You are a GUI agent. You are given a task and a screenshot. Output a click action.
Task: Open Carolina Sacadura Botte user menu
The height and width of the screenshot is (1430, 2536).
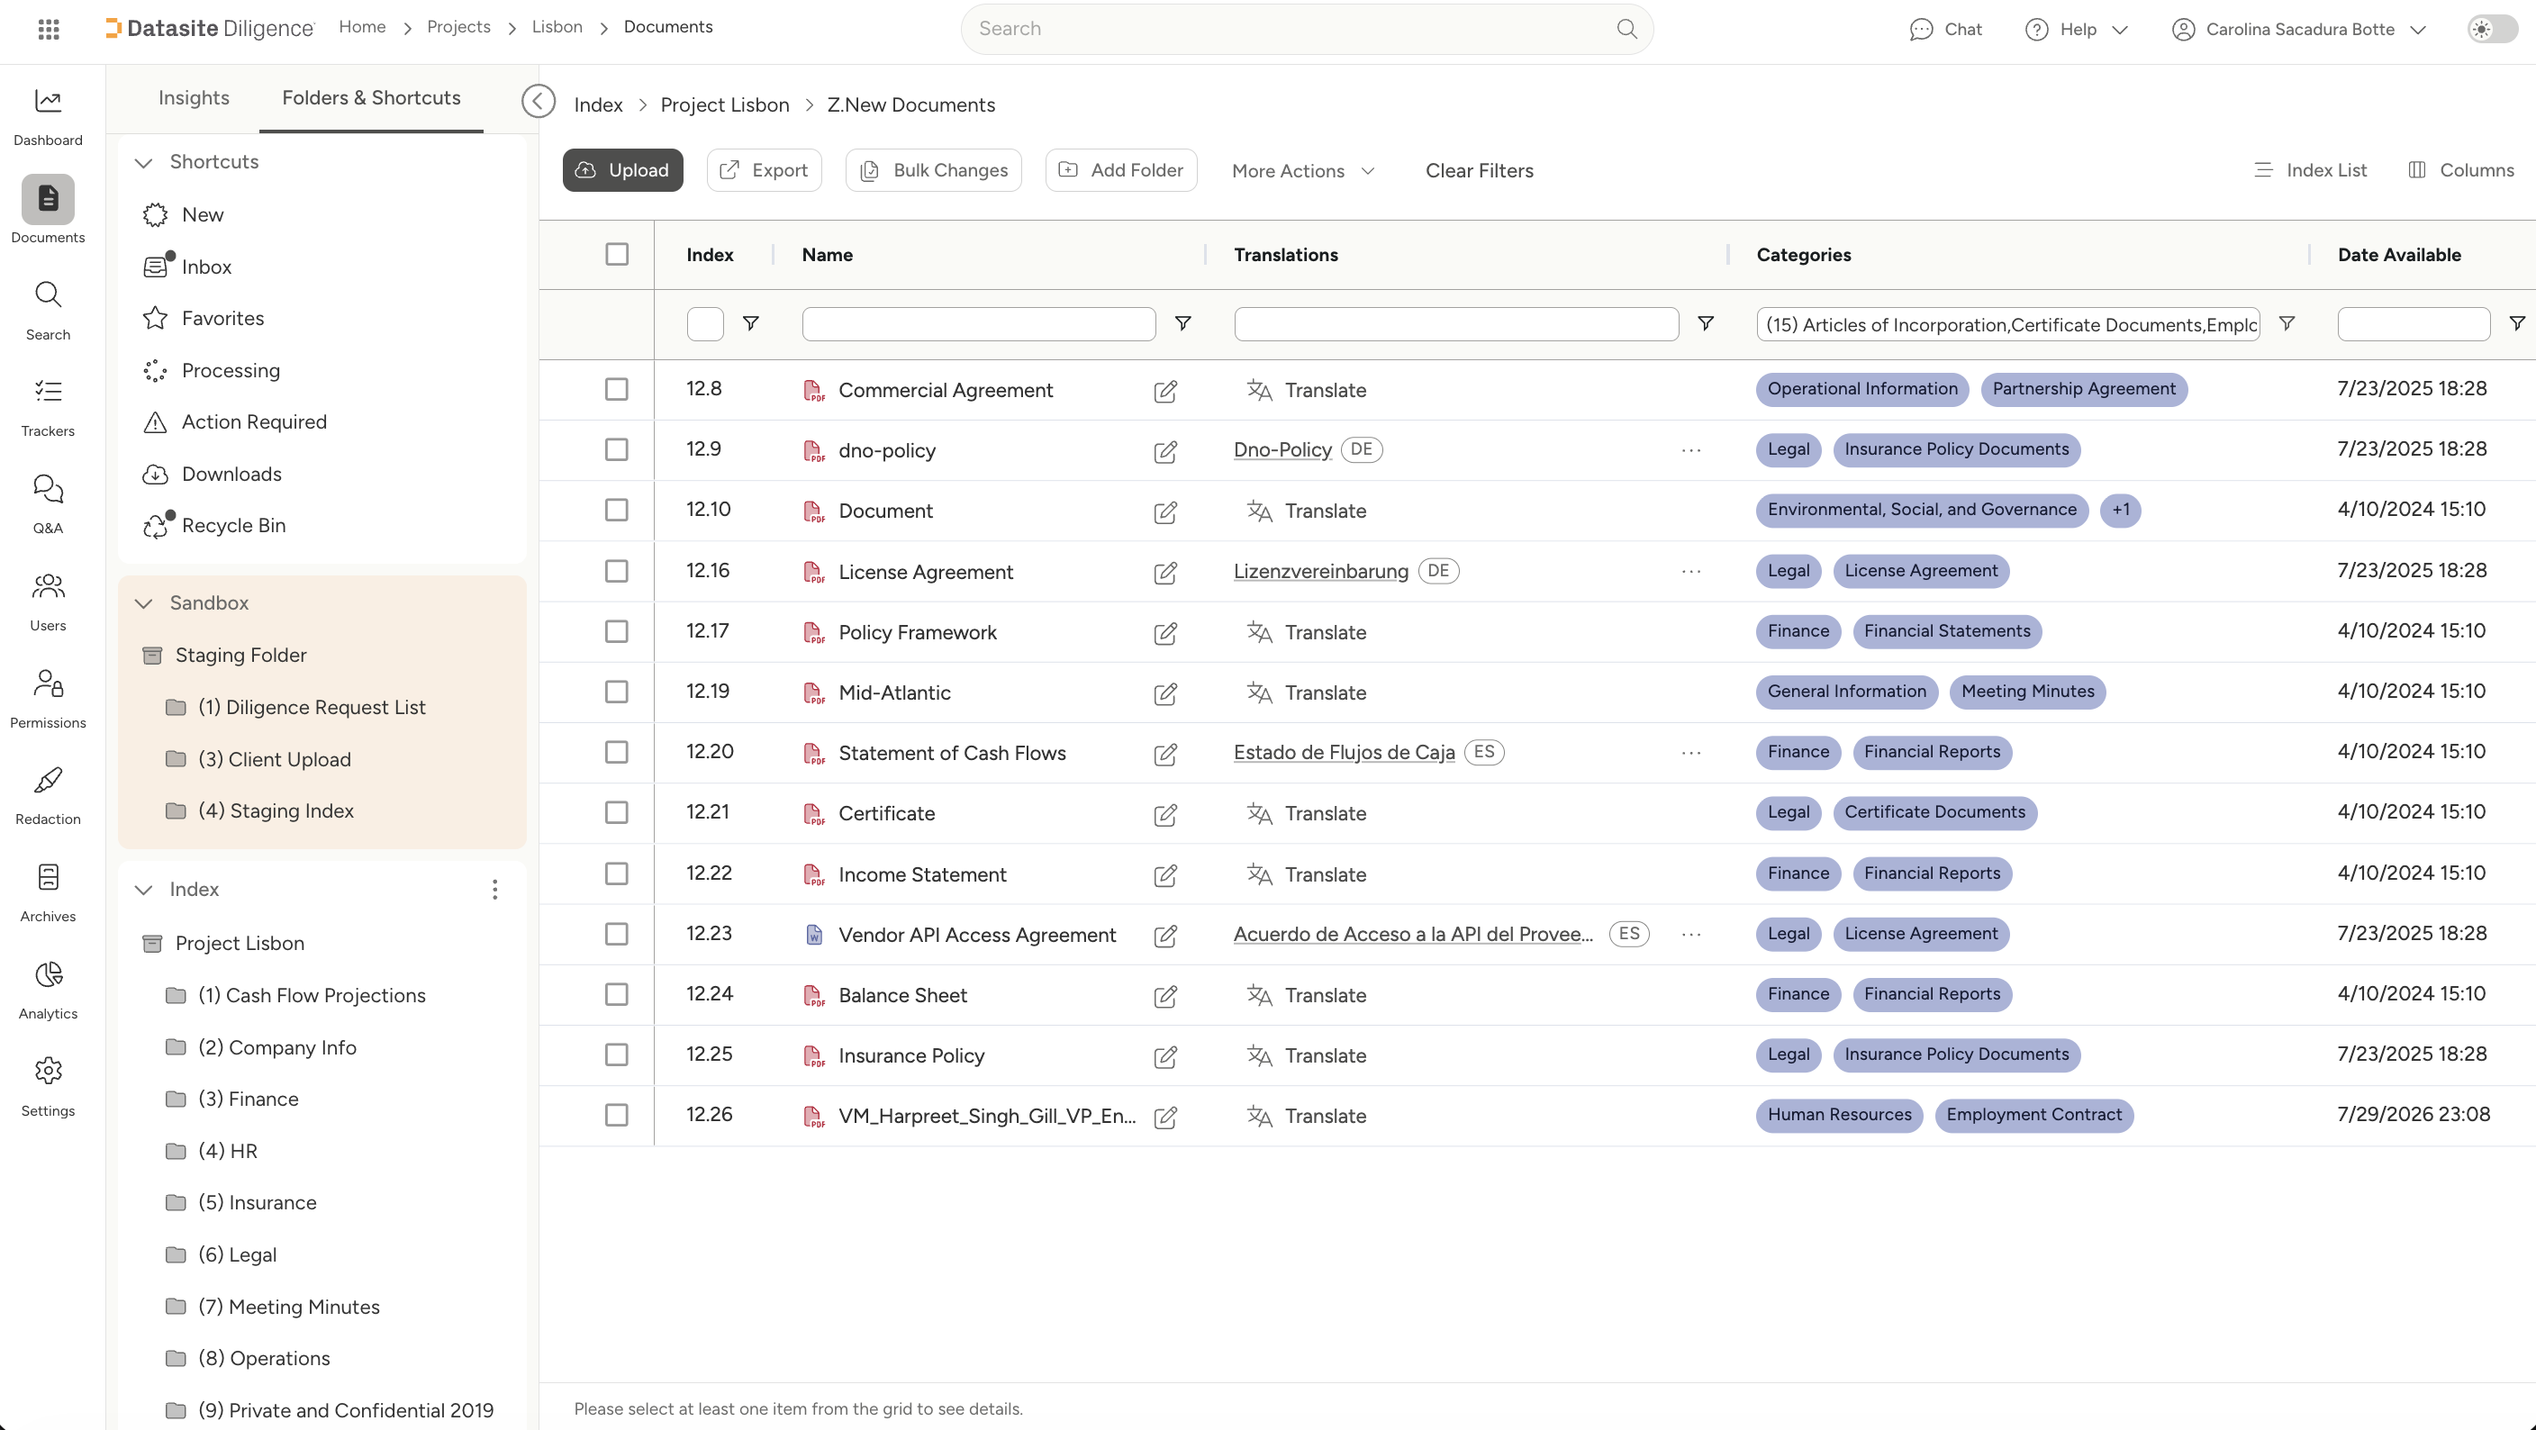pyautogui.click(x=2299, y=29)
